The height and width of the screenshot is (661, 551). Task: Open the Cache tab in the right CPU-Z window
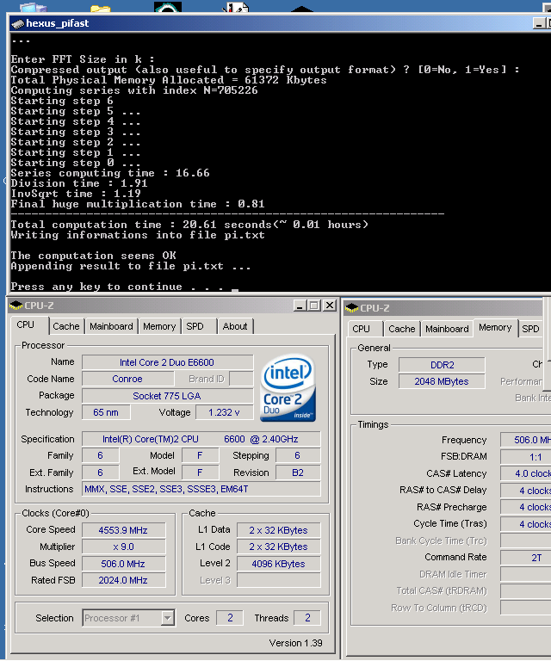(402, 329)
